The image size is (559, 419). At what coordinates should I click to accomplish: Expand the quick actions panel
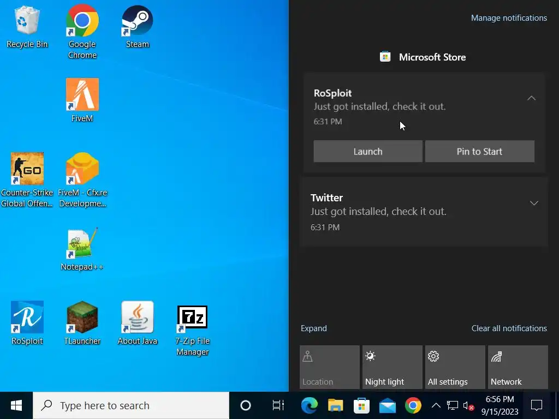tap(314, 328)
